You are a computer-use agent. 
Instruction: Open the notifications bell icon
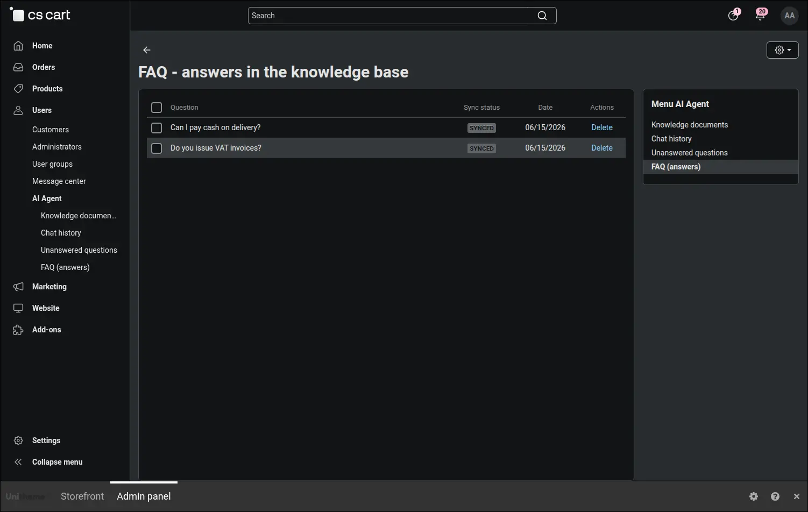[760, 16]
